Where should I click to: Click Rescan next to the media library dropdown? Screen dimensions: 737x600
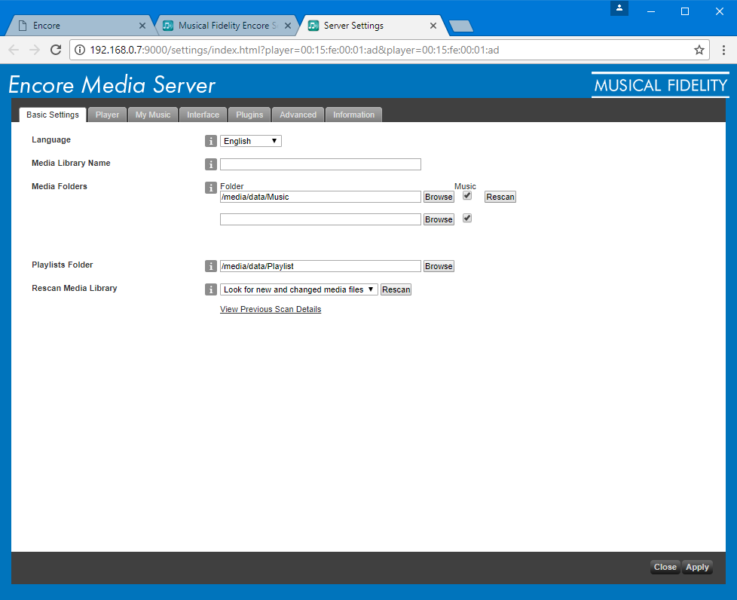pos(396,289)
